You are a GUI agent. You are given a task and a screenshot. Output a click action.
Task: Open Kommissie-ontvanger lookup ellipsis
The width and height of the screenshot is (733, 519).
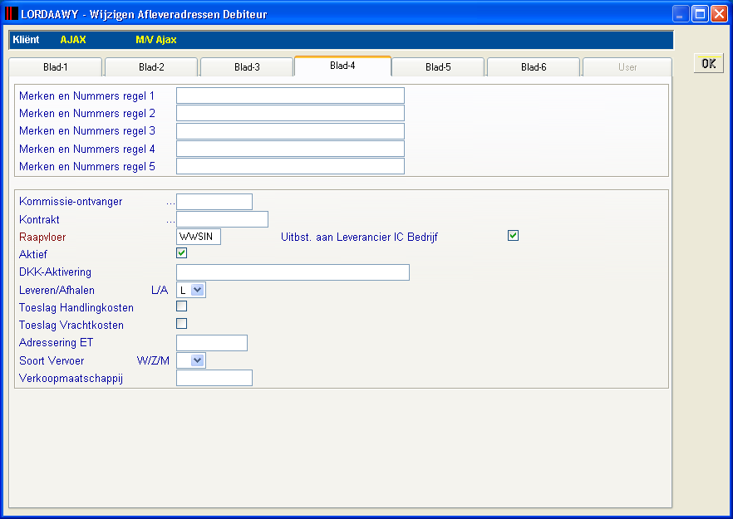(170, 203)
